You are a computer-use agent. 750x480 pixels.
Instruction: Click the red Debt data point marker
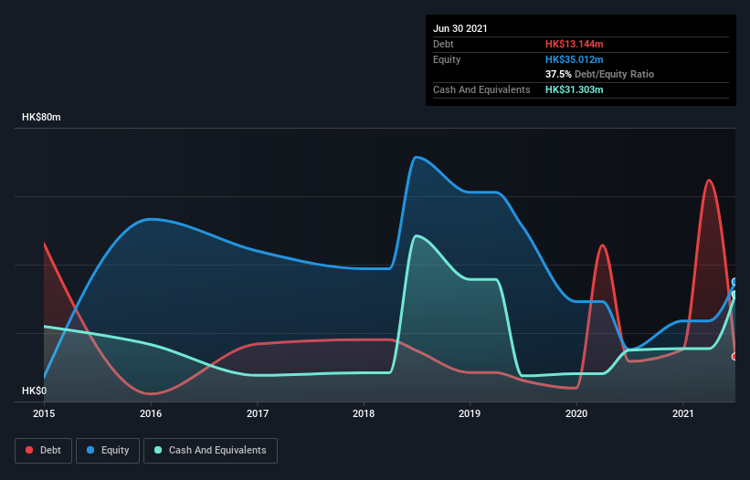point(734,356)
